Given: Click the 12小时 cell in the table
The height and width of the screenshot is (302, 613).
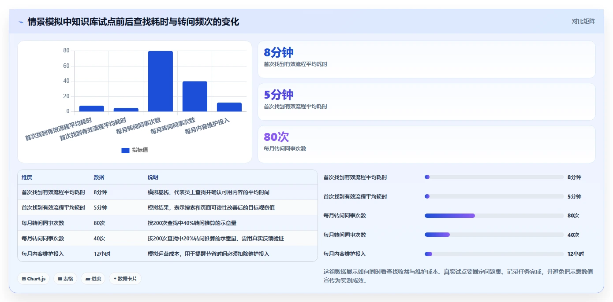Looking at the screenshot, I should 102,254.
